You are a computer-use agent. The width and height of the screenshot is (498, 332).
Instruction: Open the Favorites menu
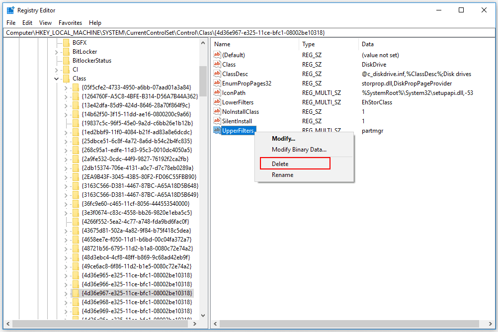pos(70,22)
